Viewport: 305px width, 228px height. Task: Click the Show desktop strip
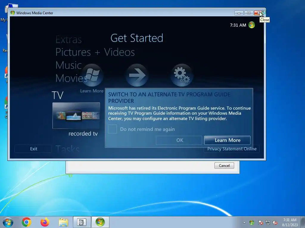[x=303, y=222]
